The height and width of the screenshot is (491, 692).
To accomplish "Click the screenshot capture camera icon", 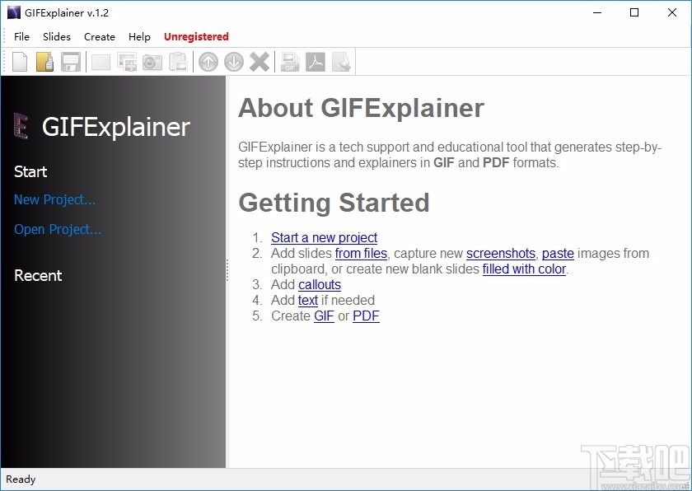I will coord(152,61).
